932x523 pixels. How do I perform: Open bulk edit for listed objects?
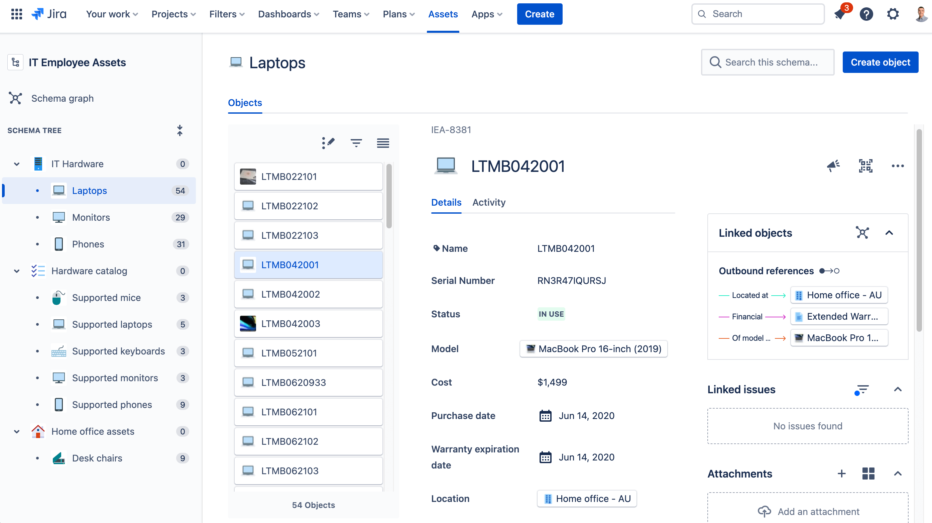coord(328,142)
